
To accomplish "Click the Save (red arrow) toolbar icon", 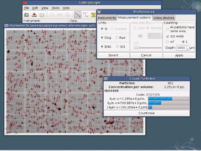I will [34, 15].
